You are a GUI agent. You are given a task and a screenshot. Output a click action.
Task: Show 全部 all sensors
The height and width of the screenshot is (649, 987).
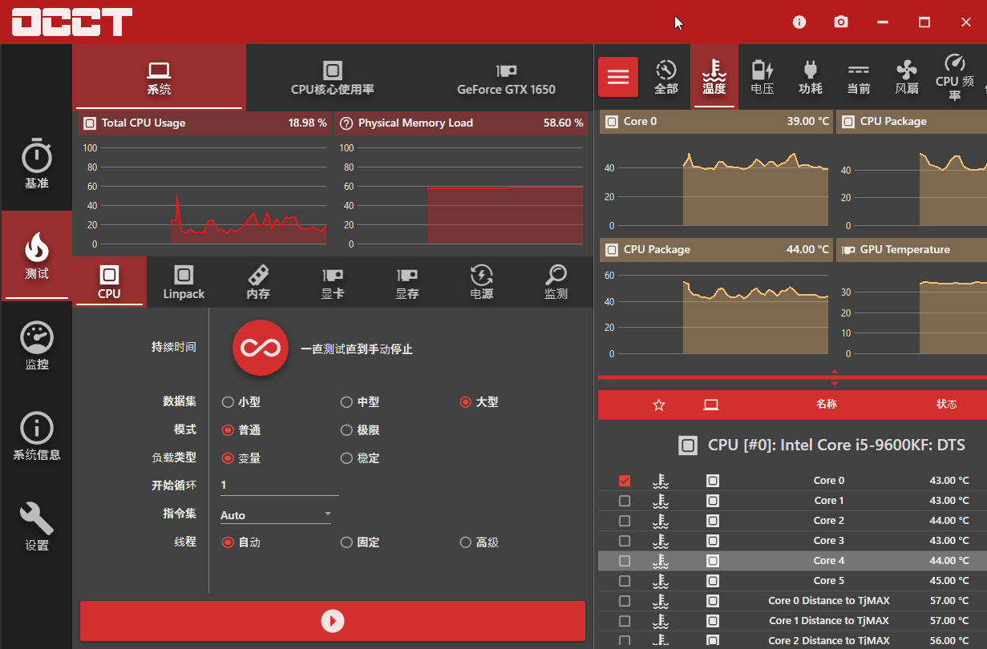[666, 77]
